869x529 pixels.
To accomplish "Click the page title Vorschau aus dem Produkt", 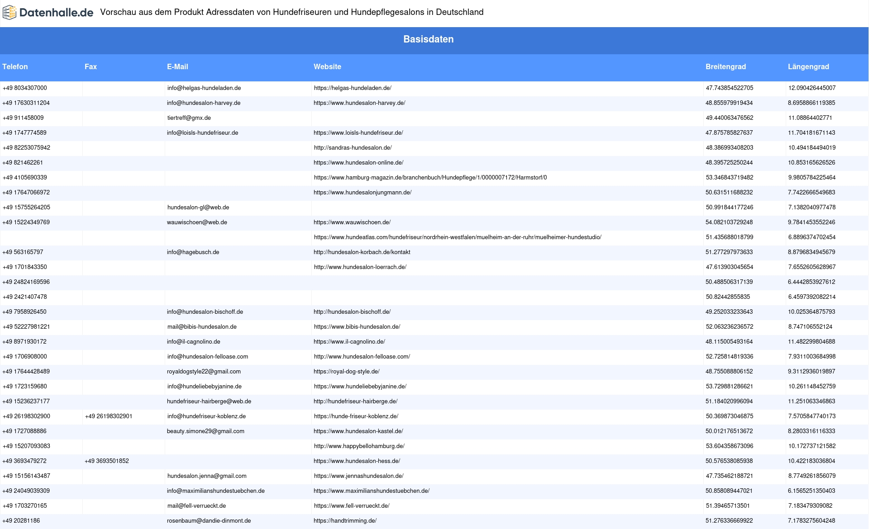I will [291, 12].
